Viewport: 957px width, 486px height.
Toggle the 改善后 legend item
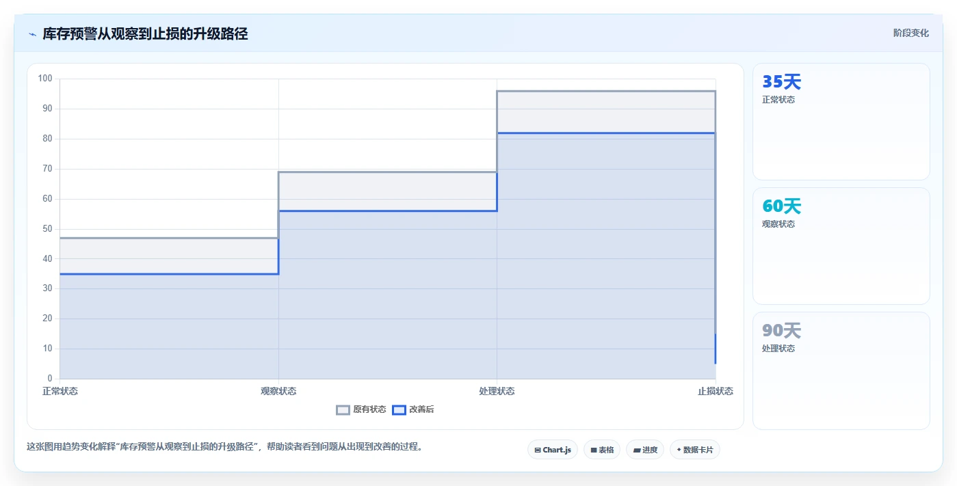click(x=413, y=409)
